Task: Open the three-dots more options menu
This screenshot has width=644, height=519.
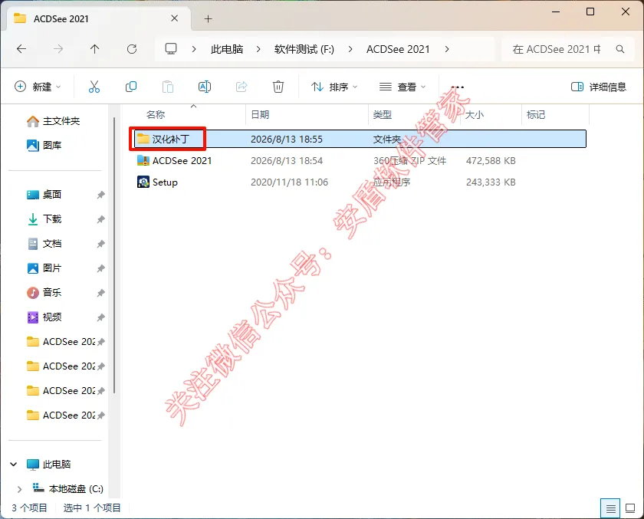Action: [x=457, y=87]
